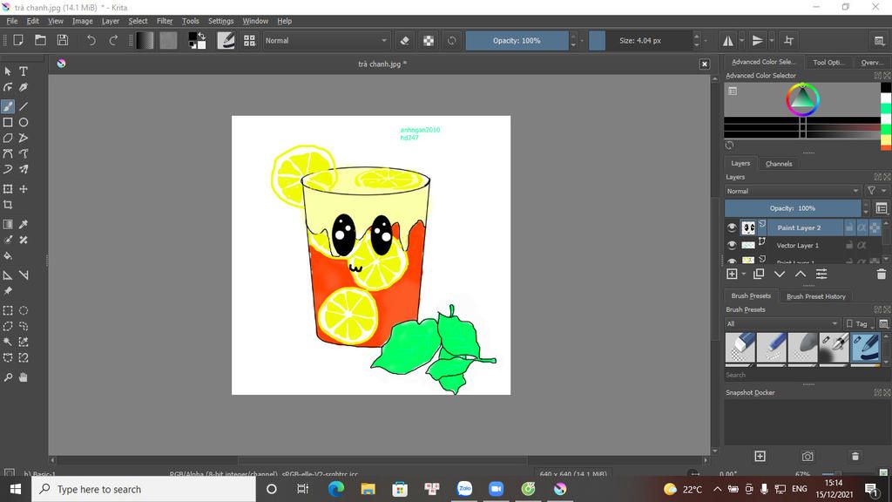
Task: Choose the Pan hand tool
Action: [x=24, y=377]
